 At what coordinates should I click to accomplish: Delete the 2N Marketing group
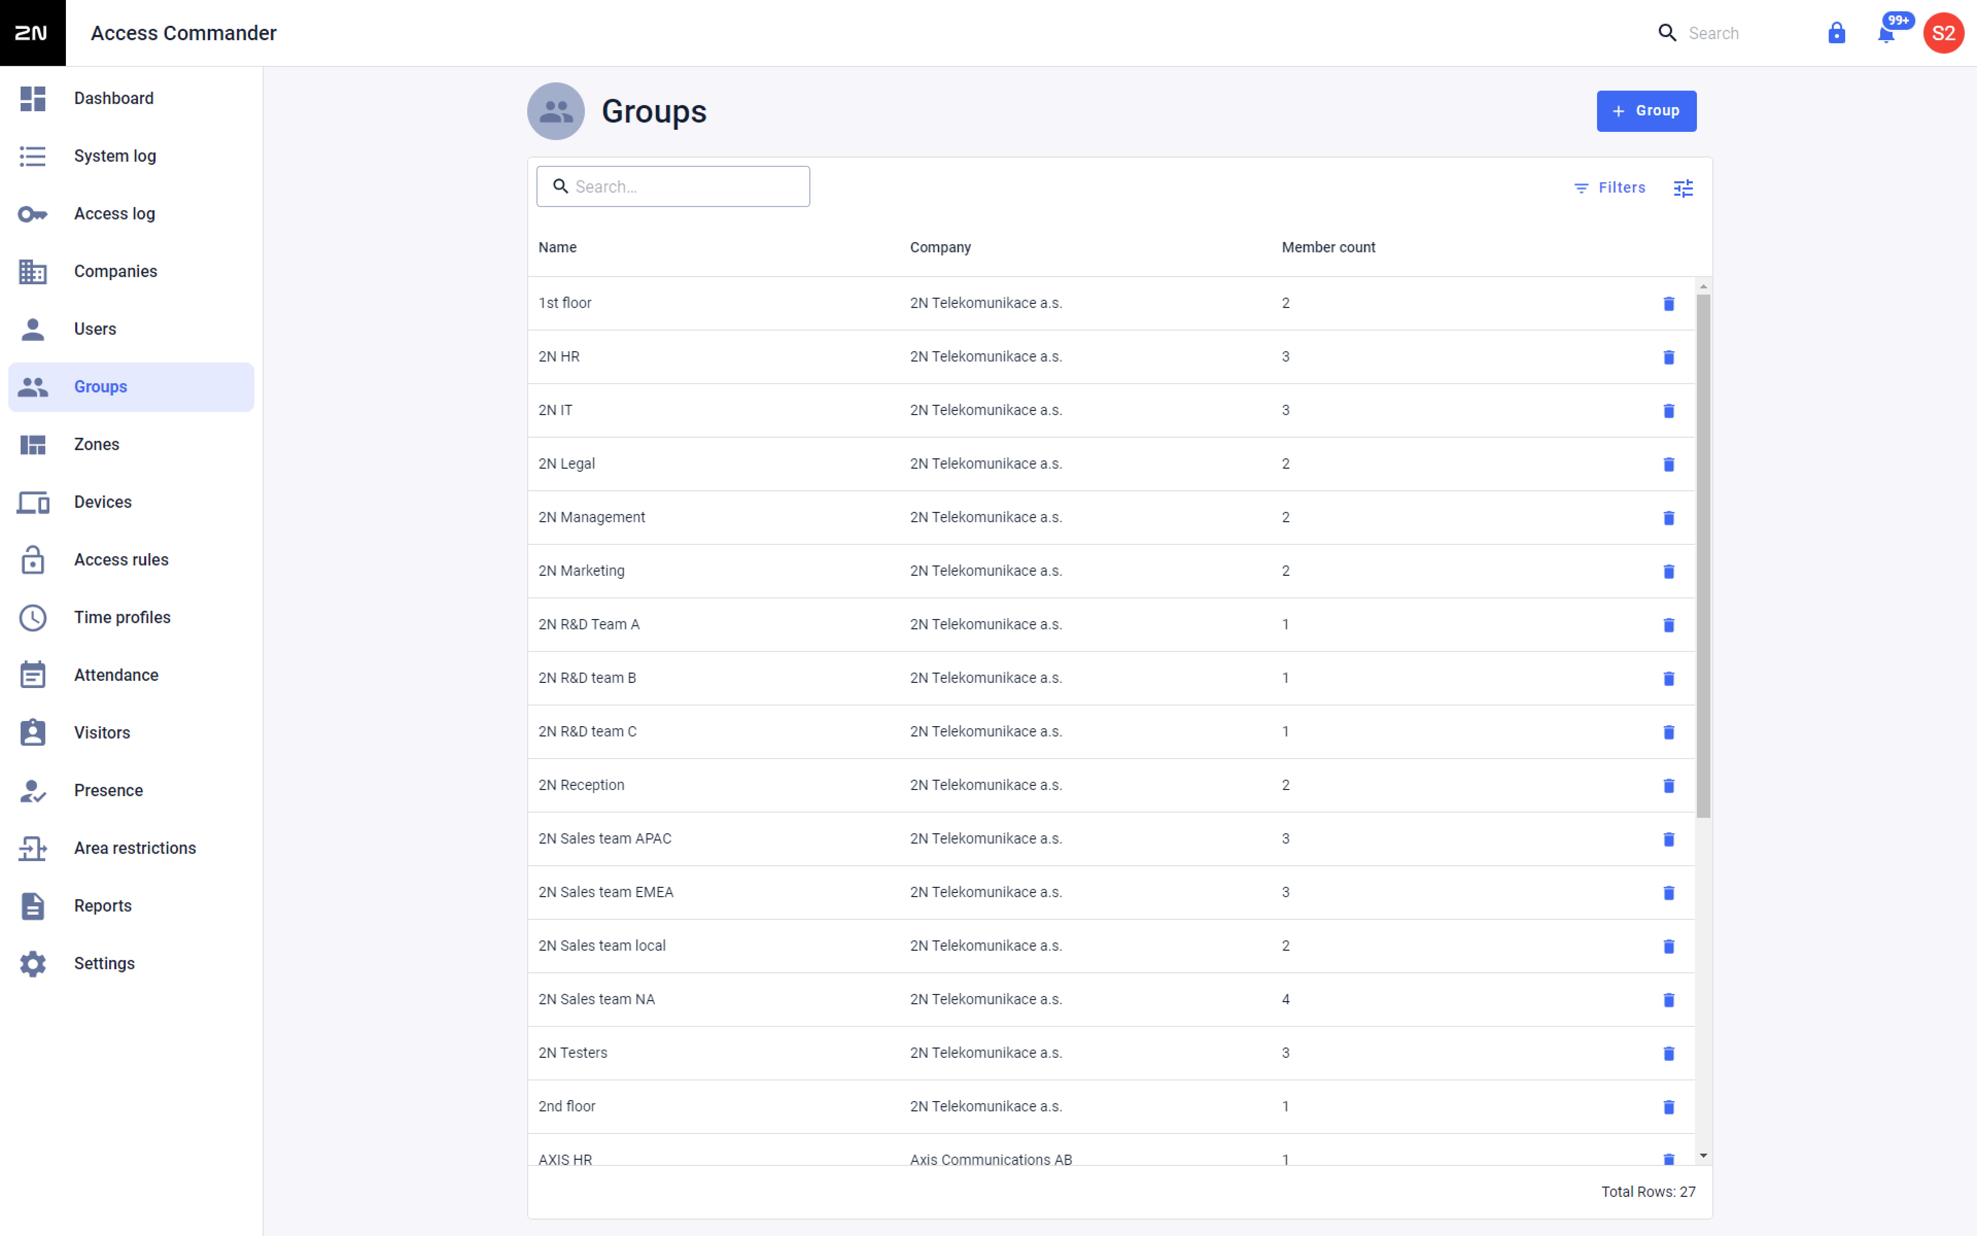(x=1669, y=572)
